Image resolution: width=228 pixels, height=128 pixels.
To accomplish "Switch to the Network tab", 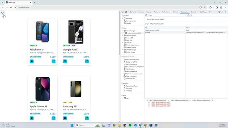I will coord(157,12).
